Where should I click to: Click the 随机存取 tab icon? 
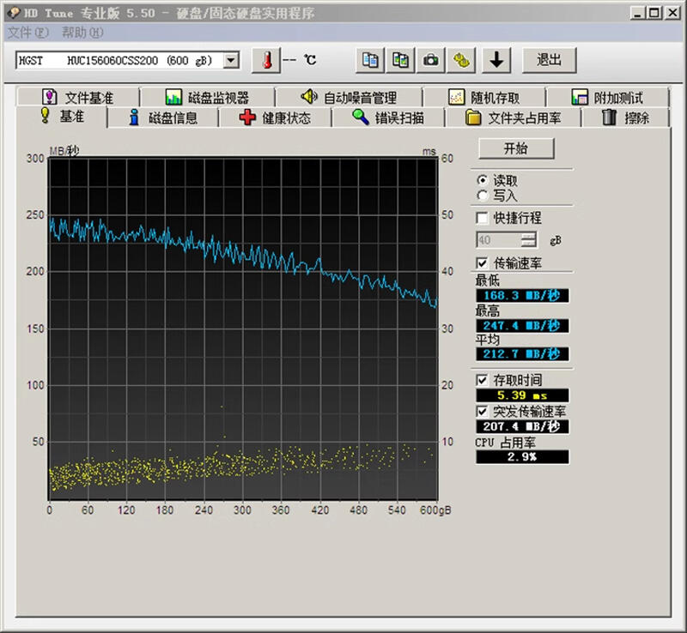click(x=457, y=97)
